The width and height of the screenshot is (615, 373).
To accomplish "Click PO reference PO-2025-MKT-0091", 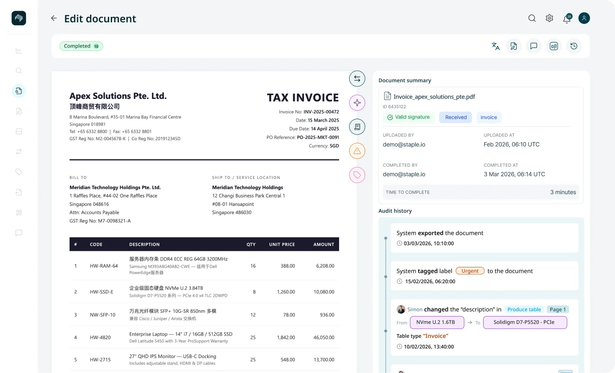I will (x=318, y=137).
